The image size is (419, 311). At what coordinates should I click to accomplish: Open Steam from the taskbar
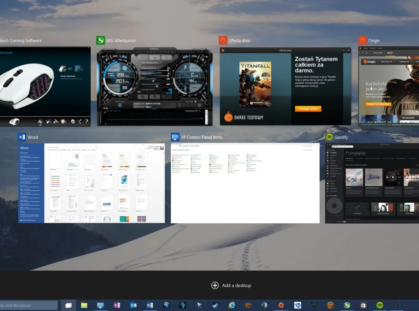point(215,305)
